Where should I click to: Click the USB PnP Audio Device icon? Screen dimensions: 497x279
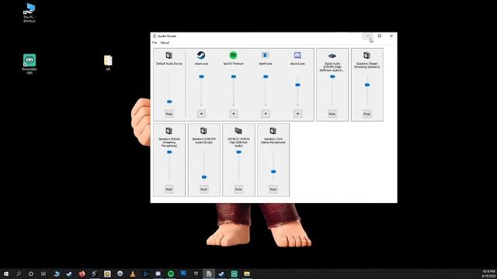[203, 131]
